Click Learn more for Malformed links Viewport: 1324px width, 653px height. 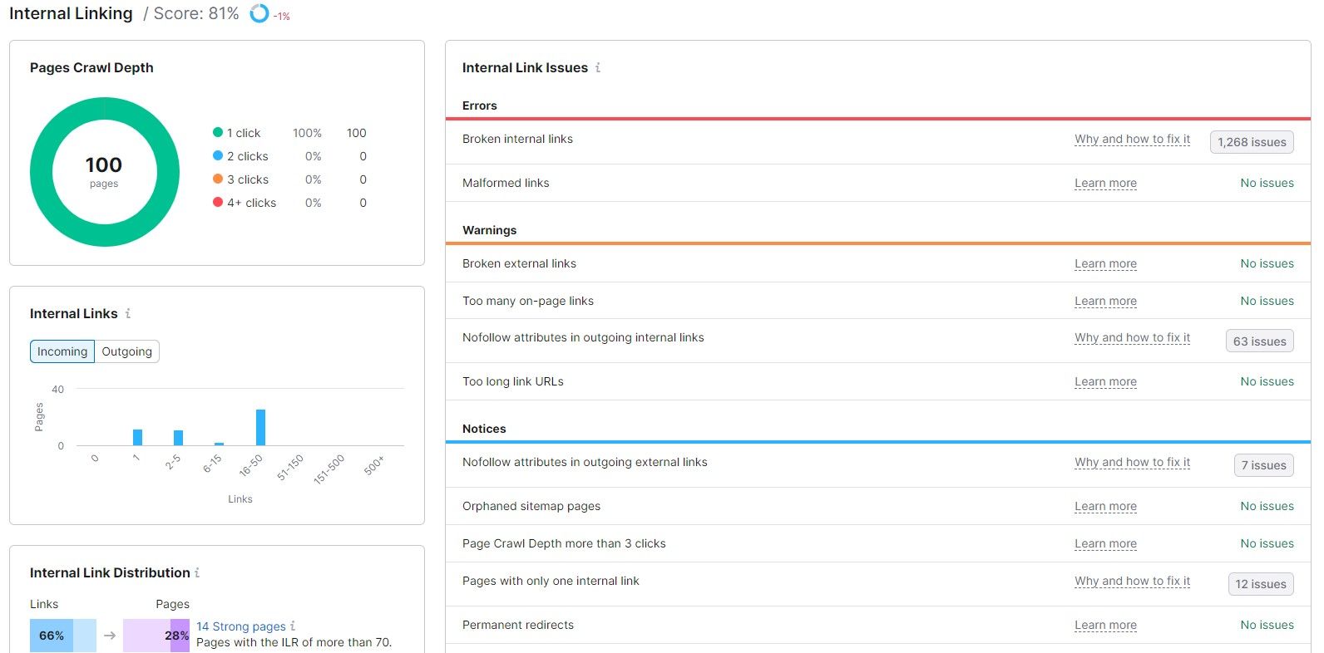click(1105, 183)
